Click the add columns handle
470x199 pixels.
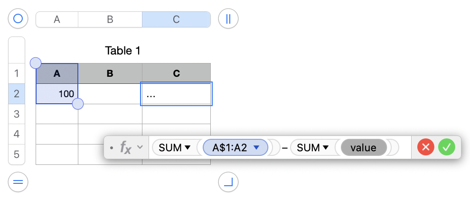(x=228, y=19)
